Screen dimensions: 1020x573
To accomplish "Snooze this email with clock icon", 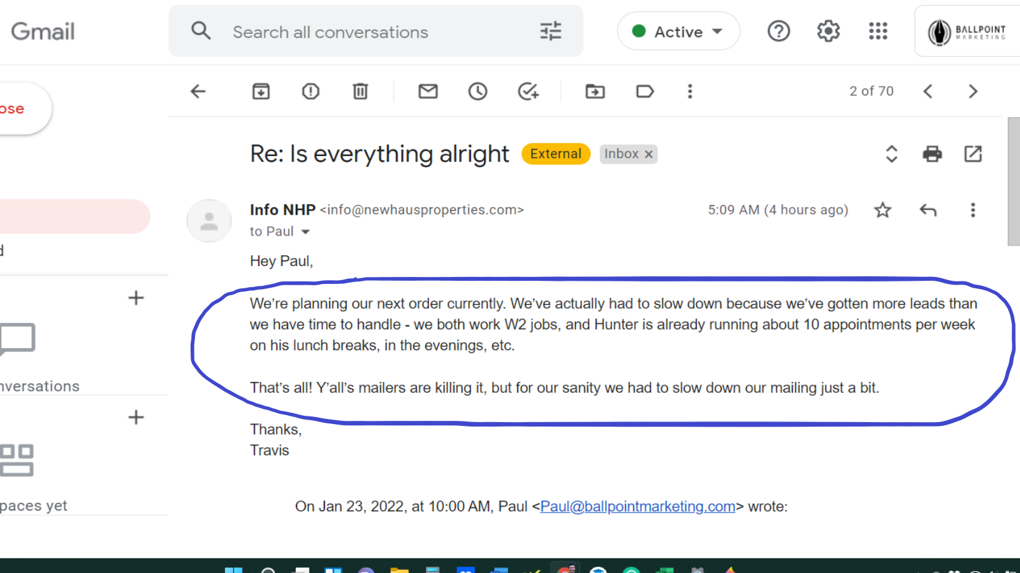I will click(x=477, y=92).
